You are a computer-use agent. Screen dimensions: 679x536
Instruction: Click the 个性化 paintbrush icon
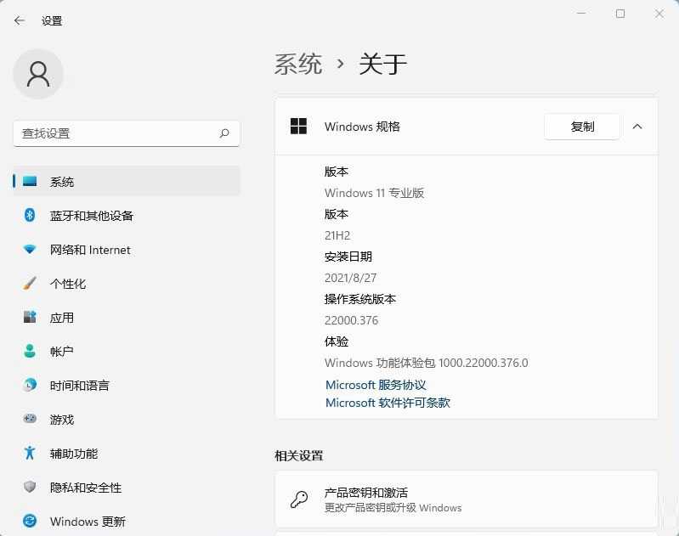tap(30, 284)
